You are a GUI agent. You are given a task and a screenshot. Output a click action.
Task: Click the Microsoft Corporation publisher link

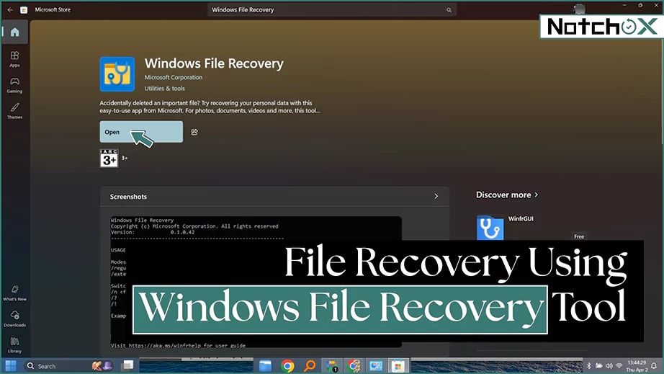point(173,77)
